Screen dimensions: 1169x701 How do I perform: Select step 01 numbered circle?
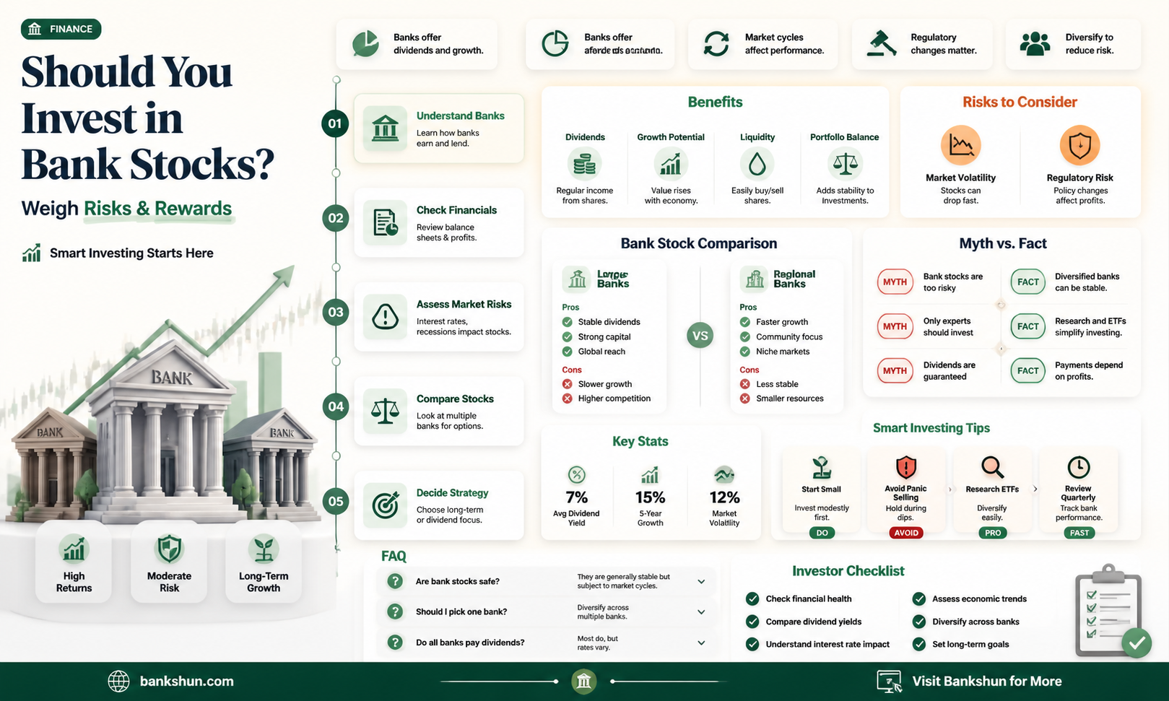pos(335,123)
